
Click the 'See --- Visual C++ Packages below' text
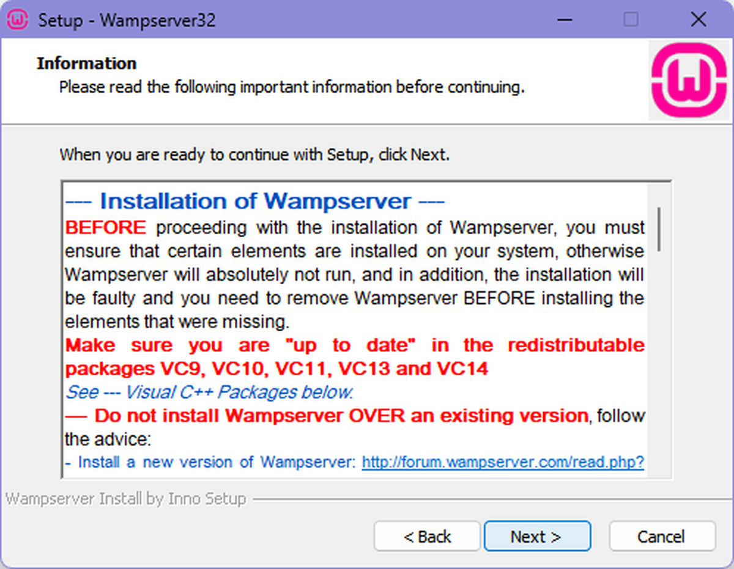(209, 392)
